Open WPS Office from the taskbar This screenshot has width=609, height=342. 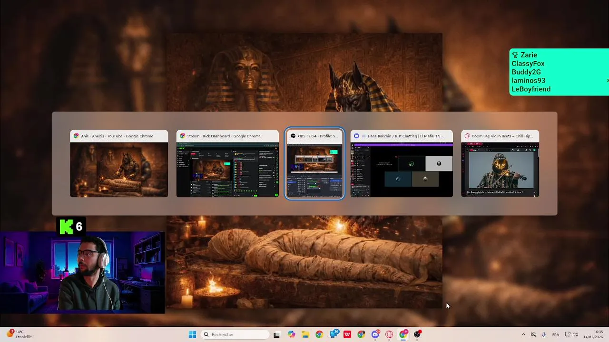coord(347,334)
